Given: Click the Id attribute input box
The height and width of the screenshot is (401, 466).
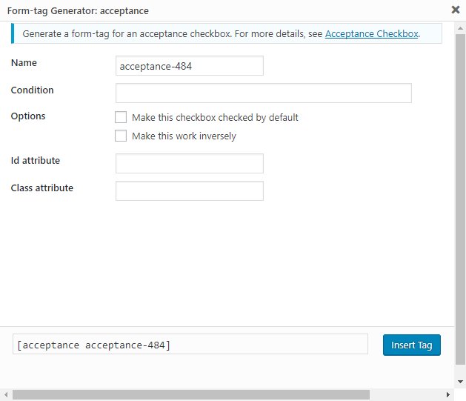Looking at the screenshot, I should coord(190,163).
